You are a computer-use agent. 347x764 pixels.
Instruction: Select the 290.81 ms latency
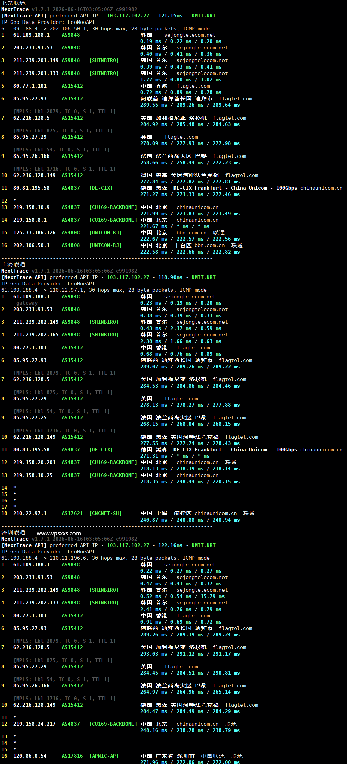226,673
